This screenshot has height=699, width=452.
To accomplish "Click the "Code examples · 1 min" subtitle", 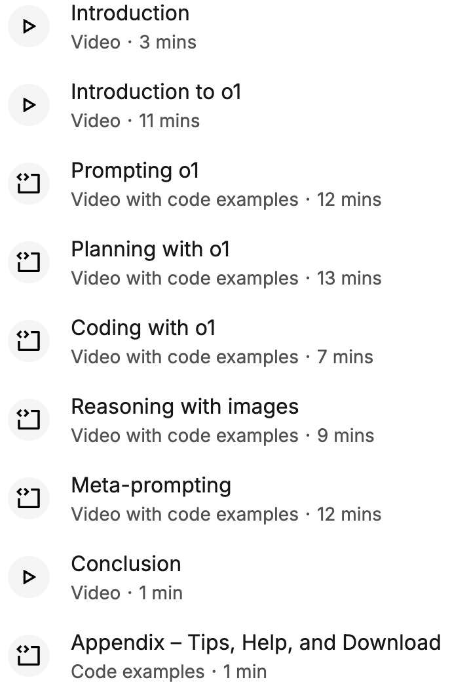I will click(168, 672).
